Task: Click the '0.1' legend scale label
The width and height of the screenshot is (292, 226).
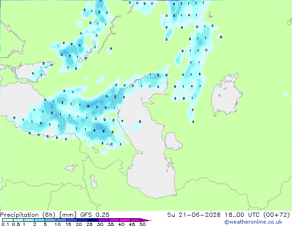Action: click(x=5, y=224)
